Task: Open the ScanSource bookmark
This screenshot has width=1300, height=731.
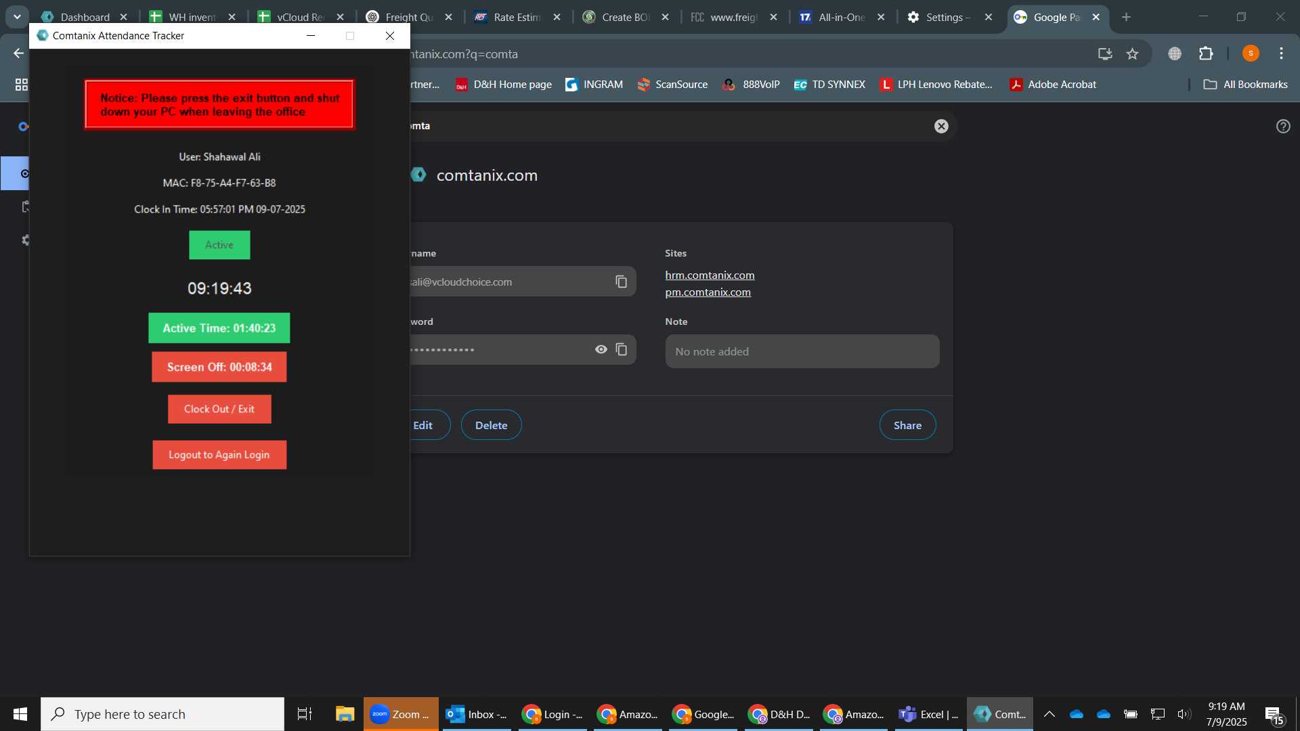Action: pos(672,85)
